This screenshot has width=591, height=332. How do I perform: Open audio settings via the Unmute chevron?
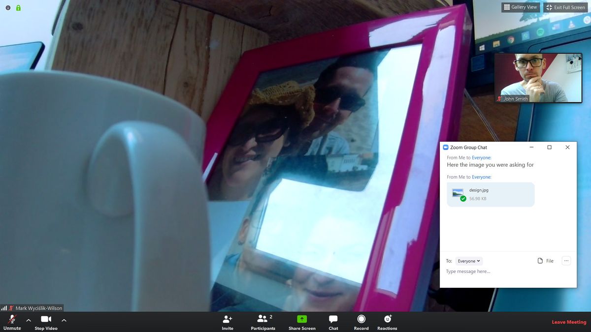click(x=28, y=320)
